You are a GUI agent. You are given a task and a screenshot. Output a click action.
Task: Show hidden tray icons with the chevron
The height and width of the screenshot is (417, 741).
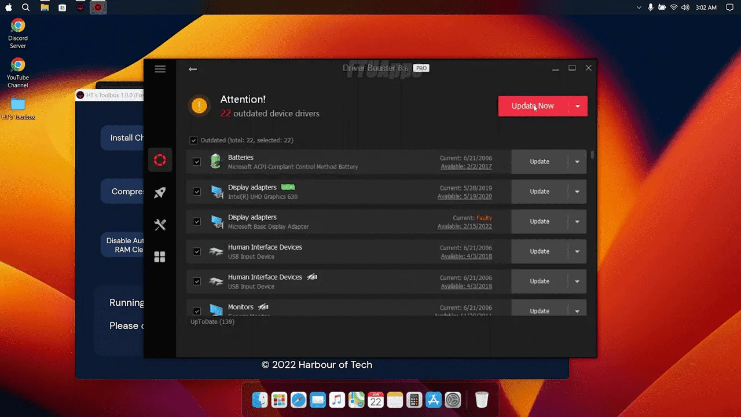tap(639, 8)
